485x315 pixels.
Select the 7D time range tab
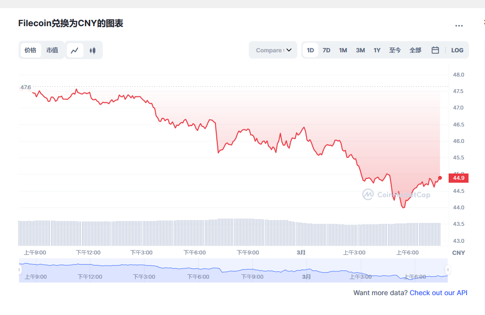pos(326,50)
